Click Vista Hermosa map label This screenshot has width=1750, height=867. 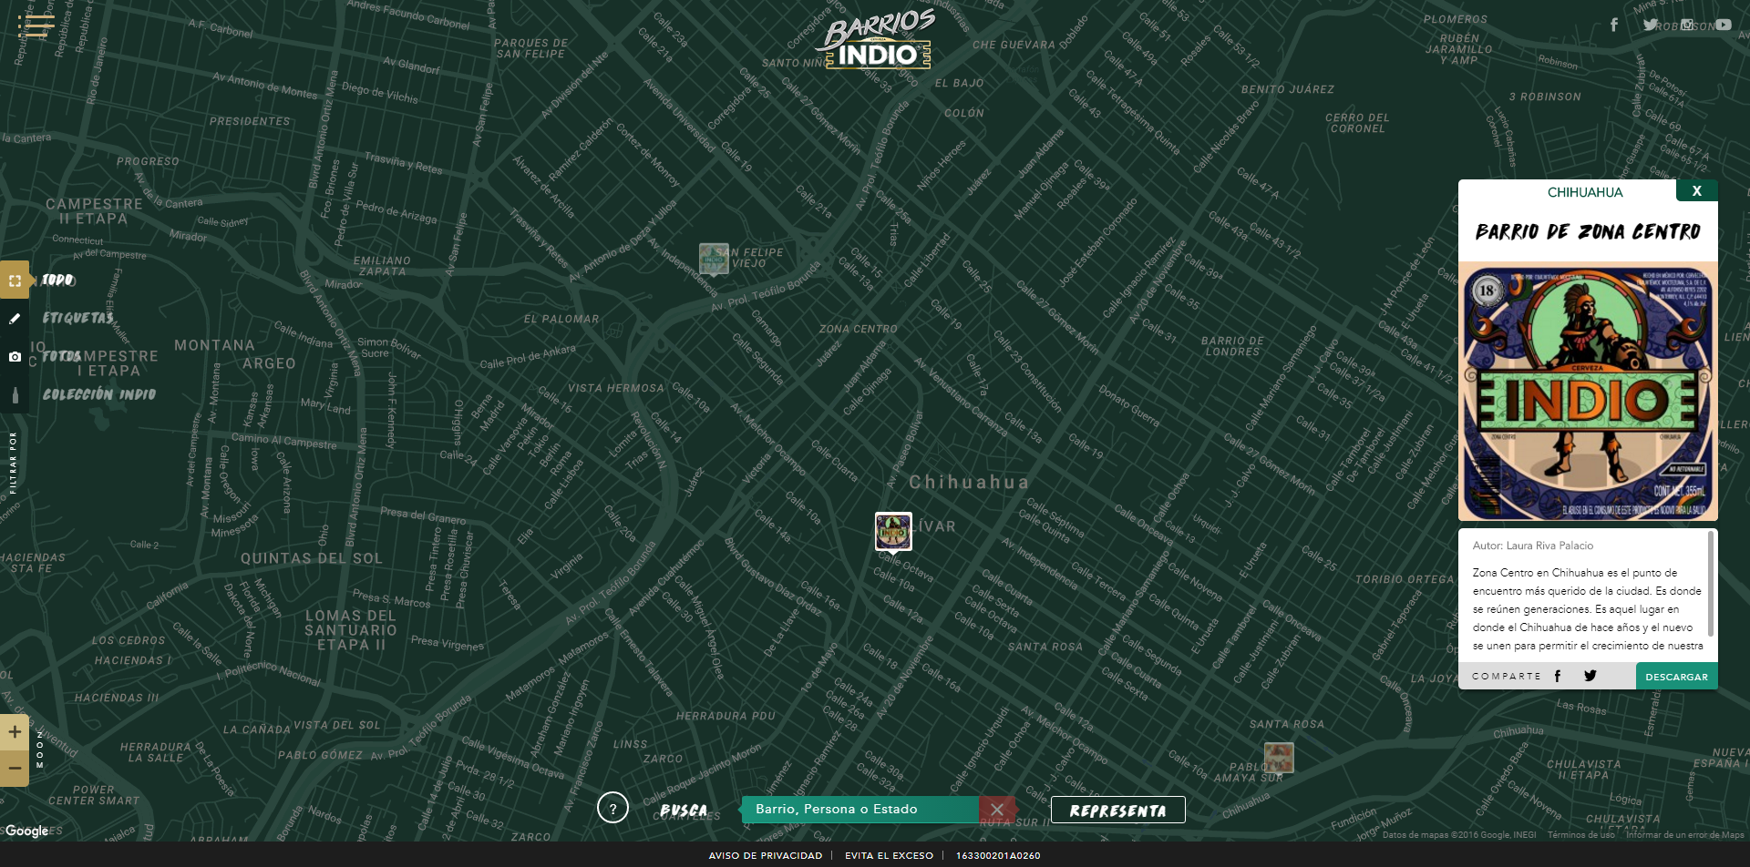coord(616,388)
